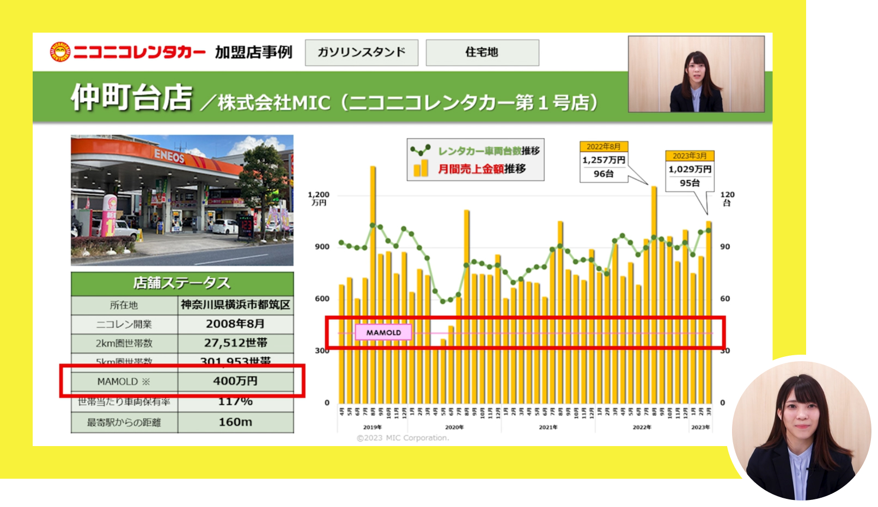Click the Niconico Rent-a-Car smiley logo icon

coord(60,52)
